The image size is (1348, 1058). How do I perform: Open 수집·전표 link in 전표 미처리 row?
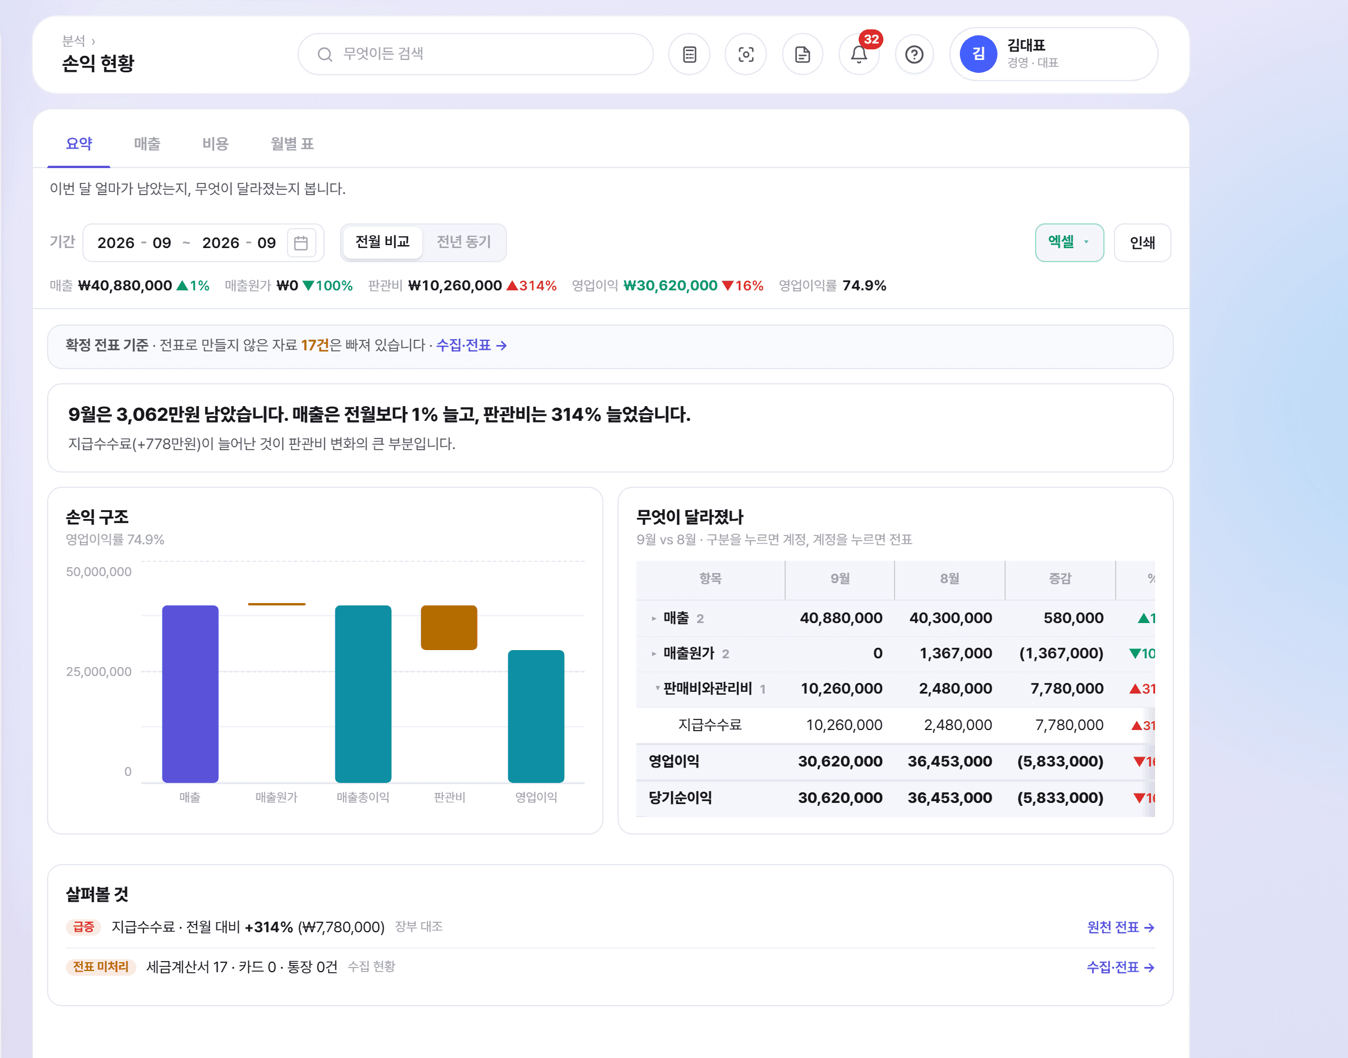(x=1120, y=967)
